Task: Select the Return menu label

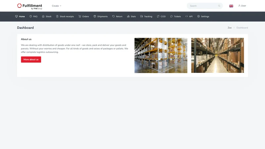Action: tap(119, 17)
